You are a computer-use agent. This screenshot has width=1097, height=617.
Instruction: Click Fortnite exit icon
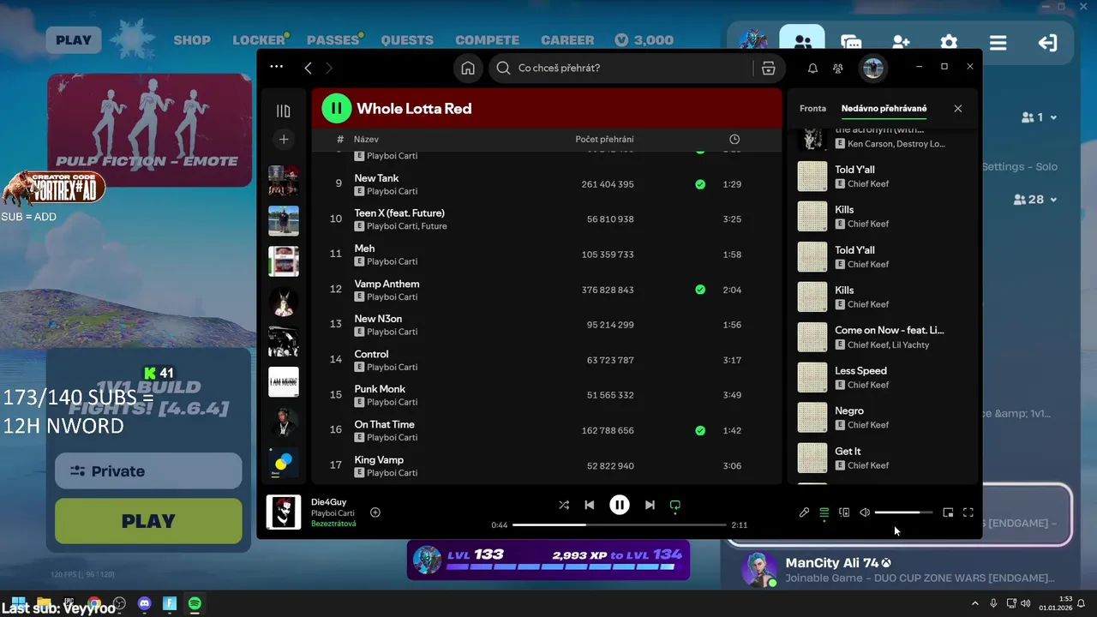1047,43
